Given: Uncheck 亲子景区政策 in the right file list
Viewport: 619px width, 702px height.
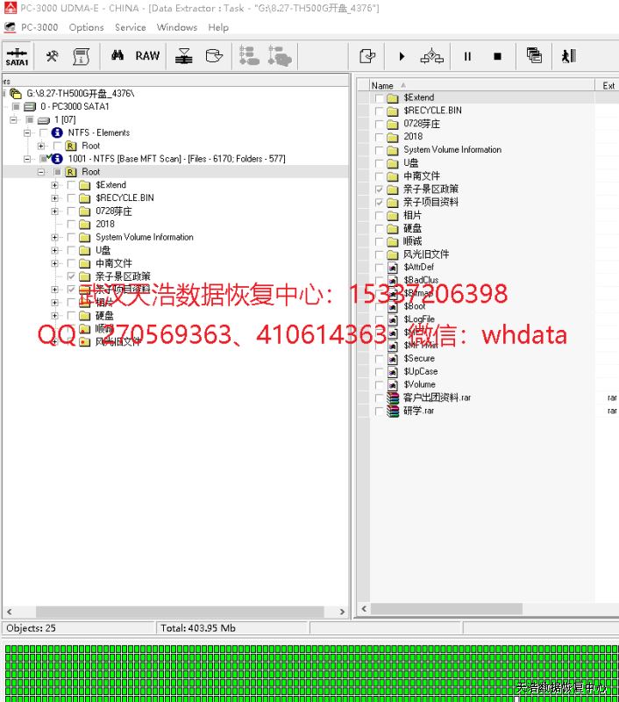Looking at the screenshot, I should pyautogui.click(x=380, y=190).
